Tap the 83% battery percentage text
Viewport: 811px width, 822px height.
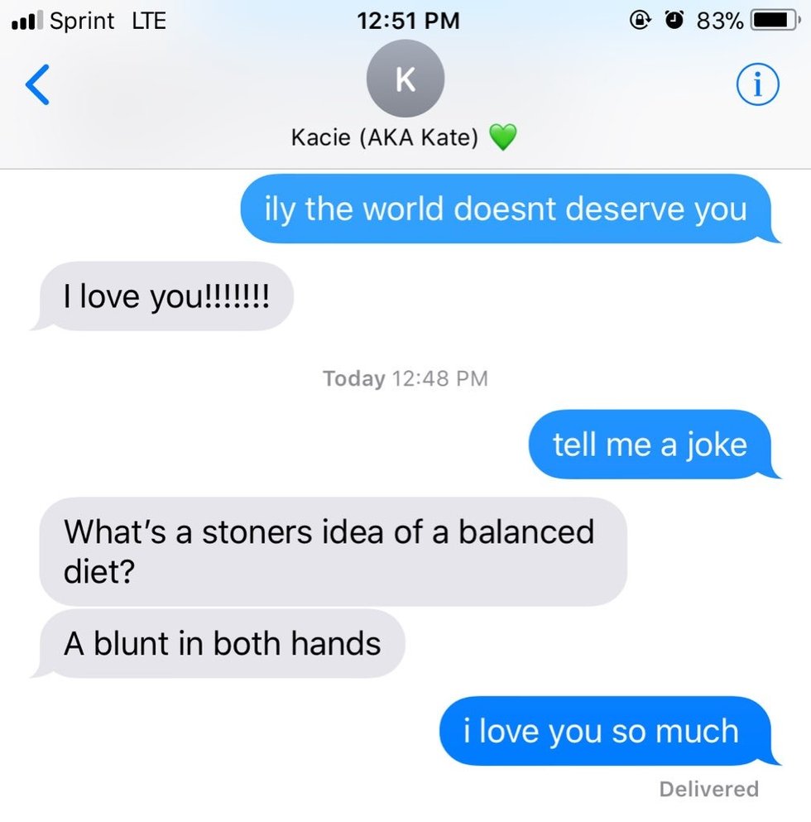click(720, 21)
